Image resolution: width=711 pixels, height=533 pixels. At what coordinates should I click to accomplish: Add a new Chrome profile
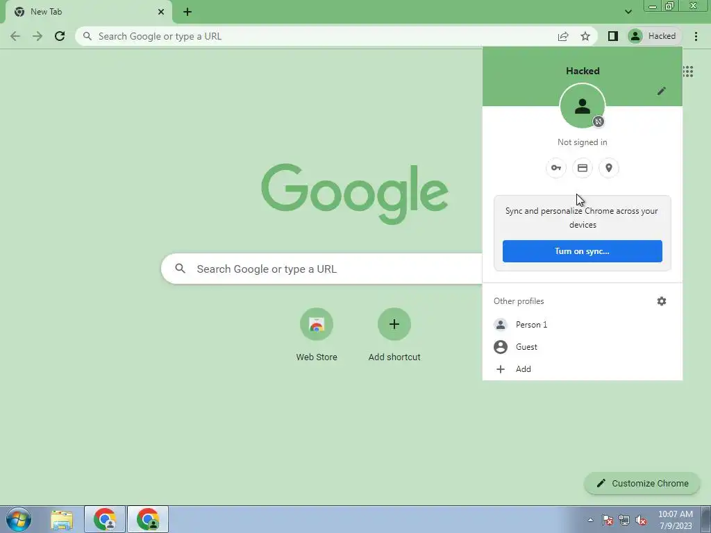pyautogui.click(x=583, y=369)
